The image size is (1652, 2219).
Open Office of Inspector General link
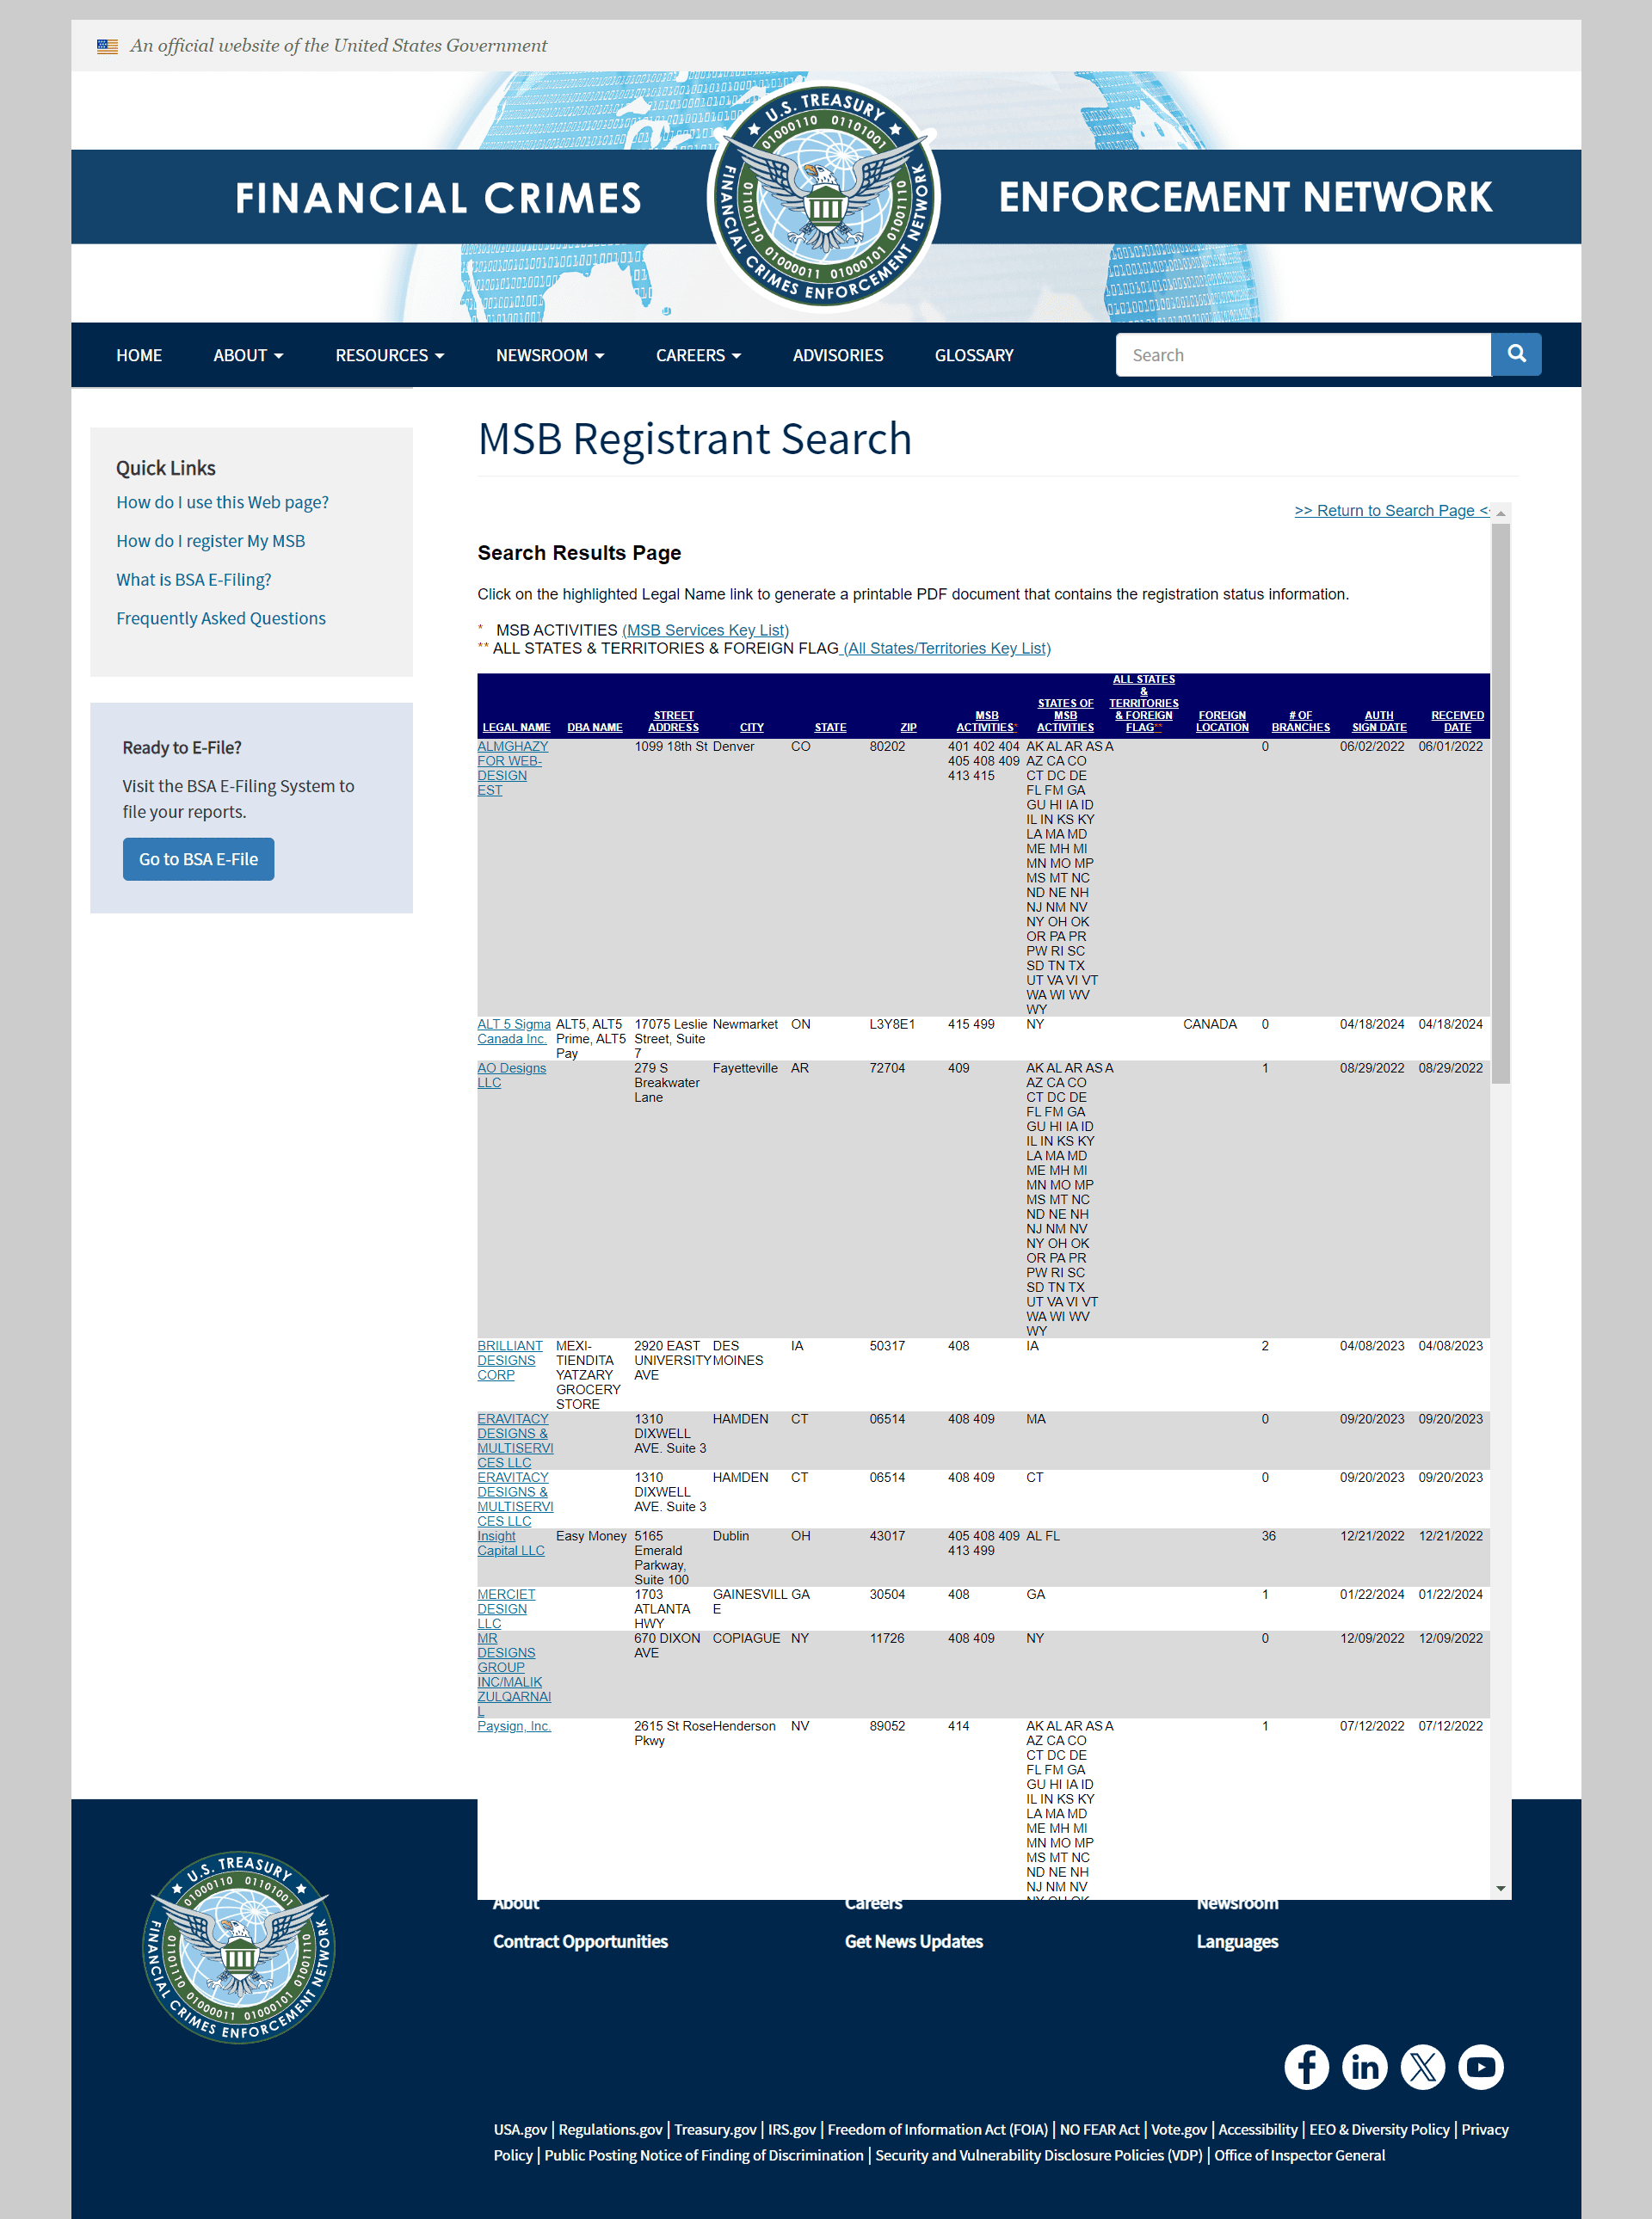(x=1299, y=2155)
